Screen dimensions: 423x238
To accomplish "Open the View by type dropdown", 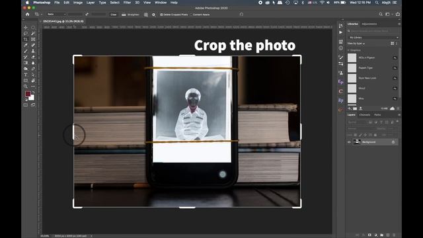I will tap(356, 44).
